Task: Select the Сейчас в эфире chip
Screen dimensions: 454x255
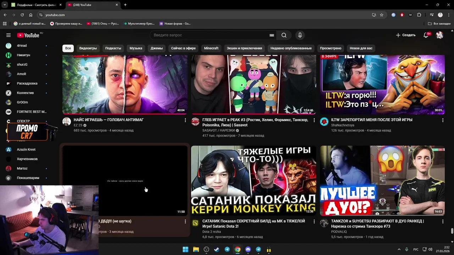Action: pyautogui.click(x=183, y=48)
